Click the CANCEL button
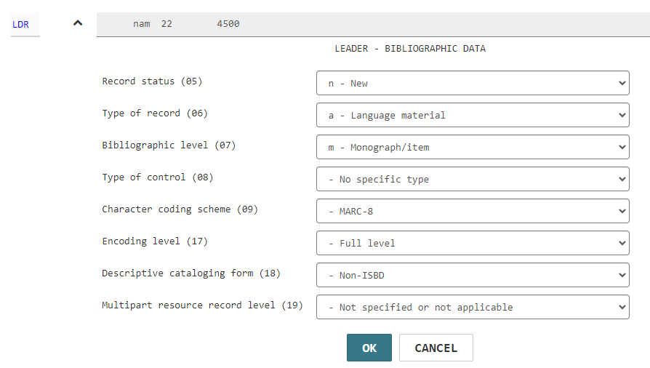This screenshot has height=368, width=650. 436,348
